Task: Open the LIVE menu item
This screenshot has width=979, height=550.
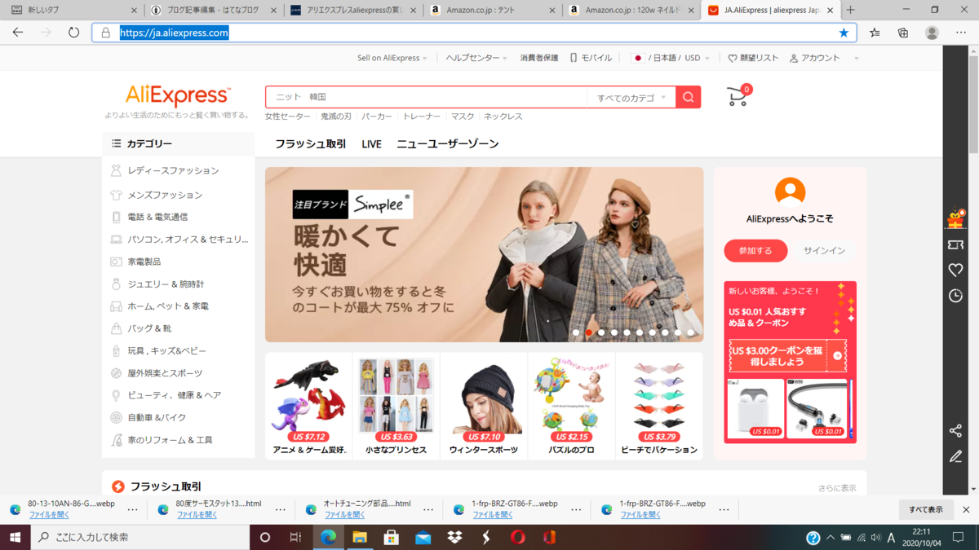Action: pyautogui.click(x=371, y=144)
